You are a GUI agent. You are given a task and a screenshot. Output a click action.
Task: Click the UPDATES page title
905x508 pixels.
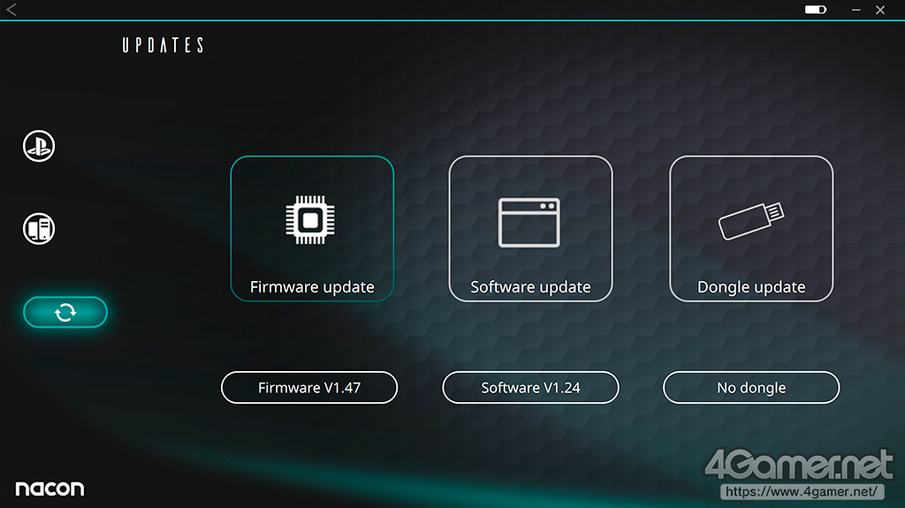pos(163,45)
